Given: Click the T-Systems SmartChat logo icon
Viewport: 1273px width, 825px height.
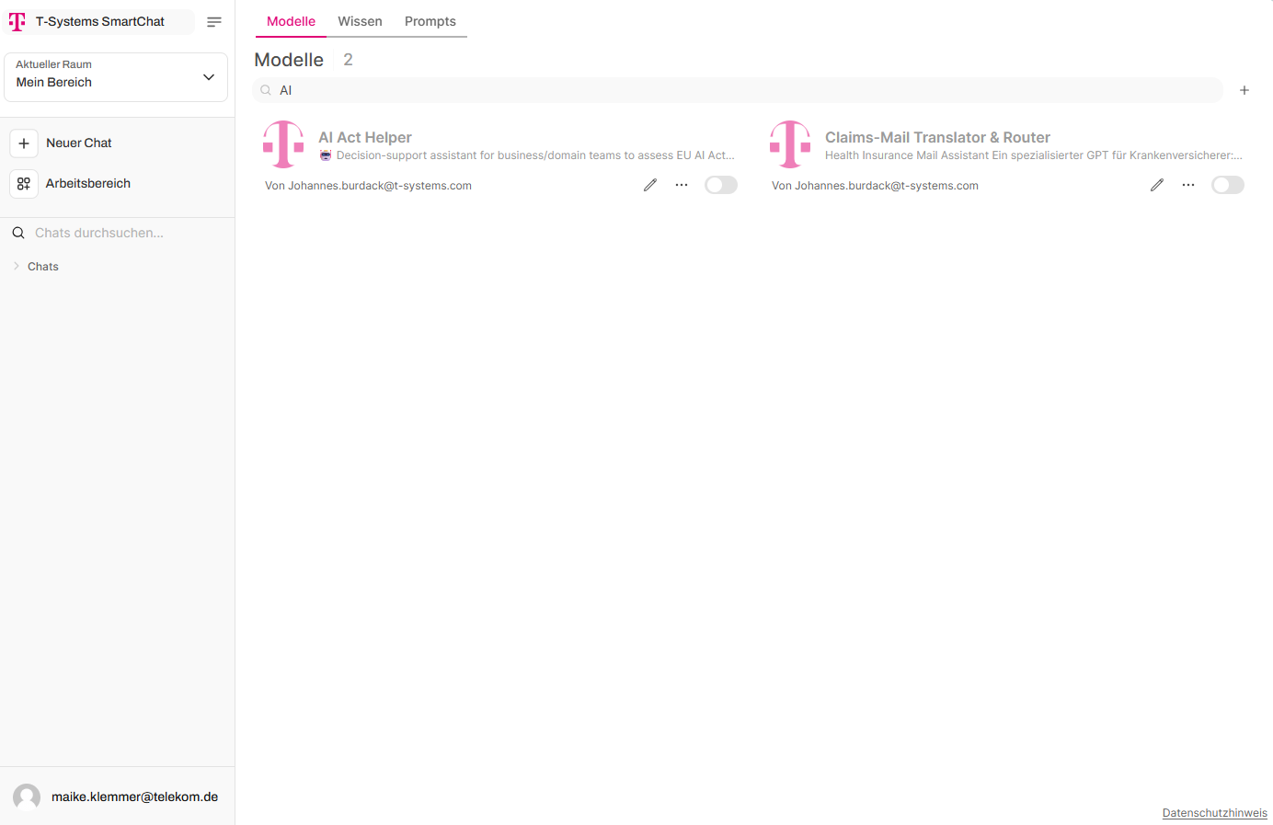Looking at the screenshot, I should pos(17,21).
